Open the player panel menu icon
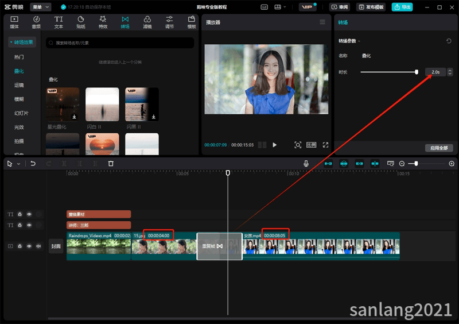Screen dimensions: 459x324 (322, 22)
